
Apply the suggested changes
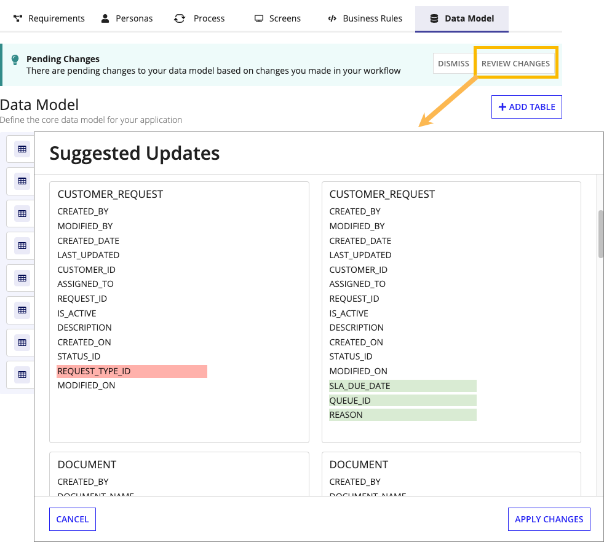point(549,519)
